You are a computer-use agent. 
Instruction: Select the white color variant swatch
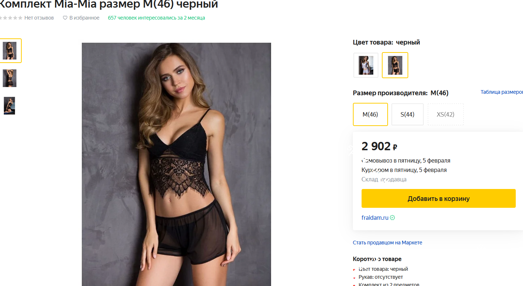pyautogui.click(x=366, y=65)
